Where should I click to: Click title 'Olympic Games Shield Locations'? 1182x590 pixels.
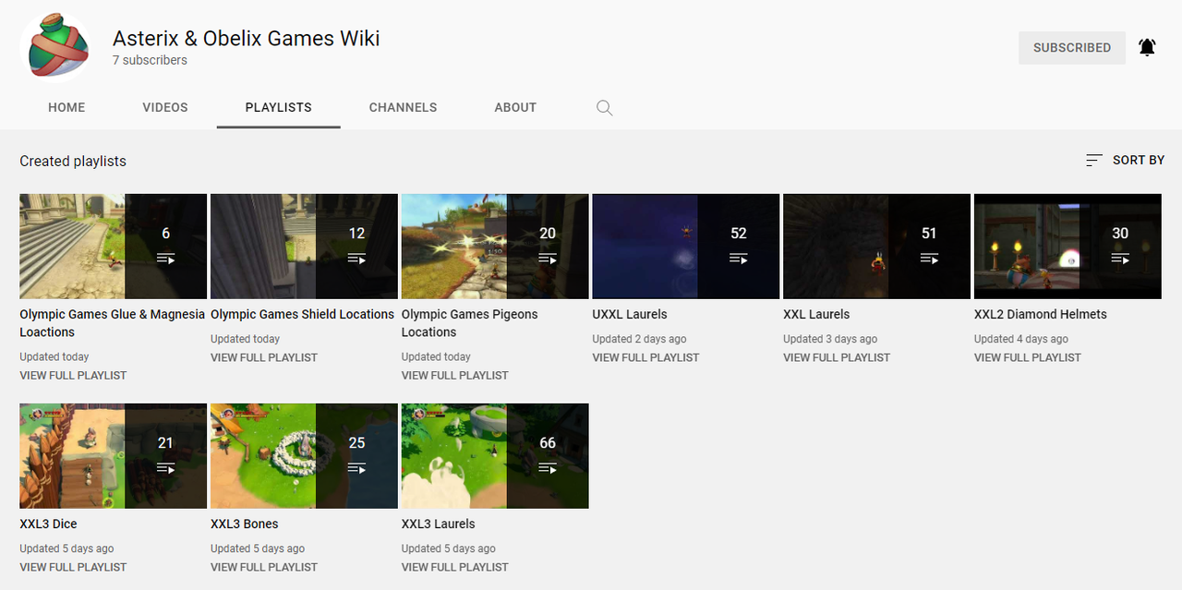click(x=302, y=315)
